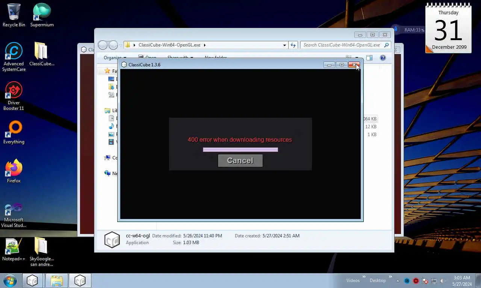
Task: Open Explorer recent pages dropdown arrow
Action: point(121,45)
